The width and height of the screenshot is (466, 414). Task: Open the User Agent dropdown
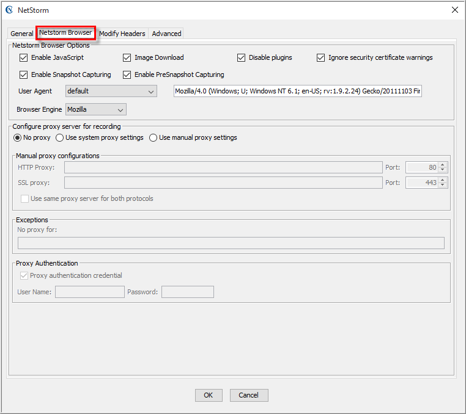click(x=111, y=91)
